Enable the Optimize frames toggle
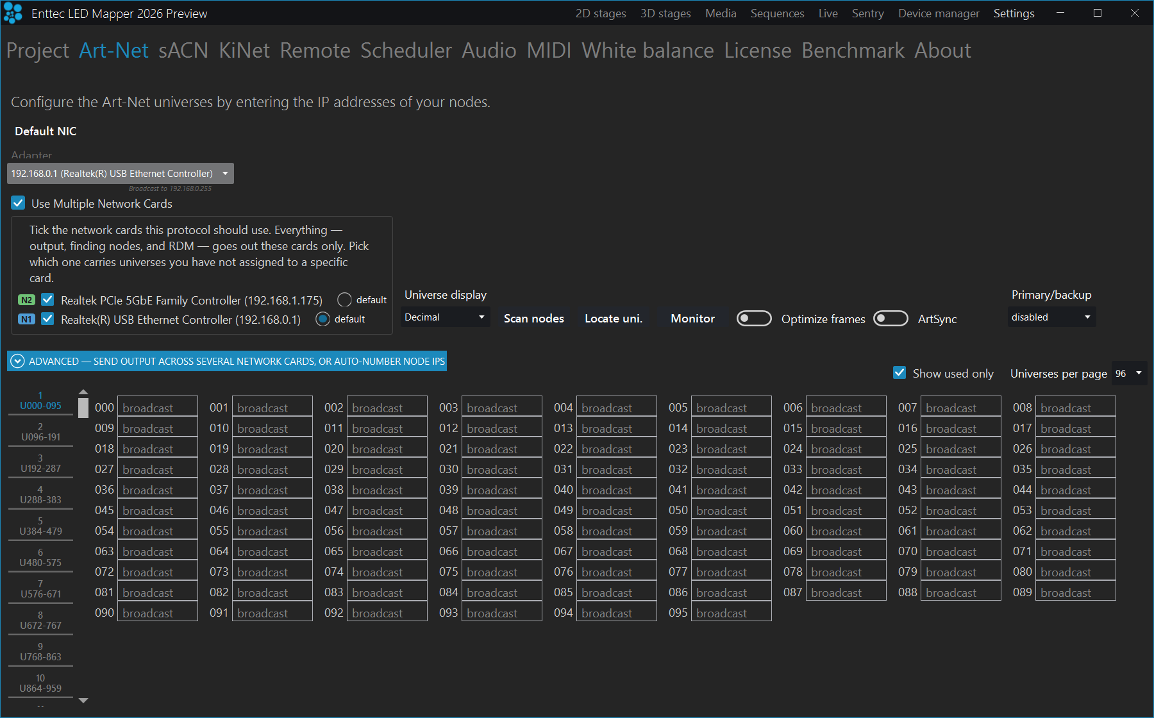Viewport: 1154px width, 718px height. tap(754, 319)
